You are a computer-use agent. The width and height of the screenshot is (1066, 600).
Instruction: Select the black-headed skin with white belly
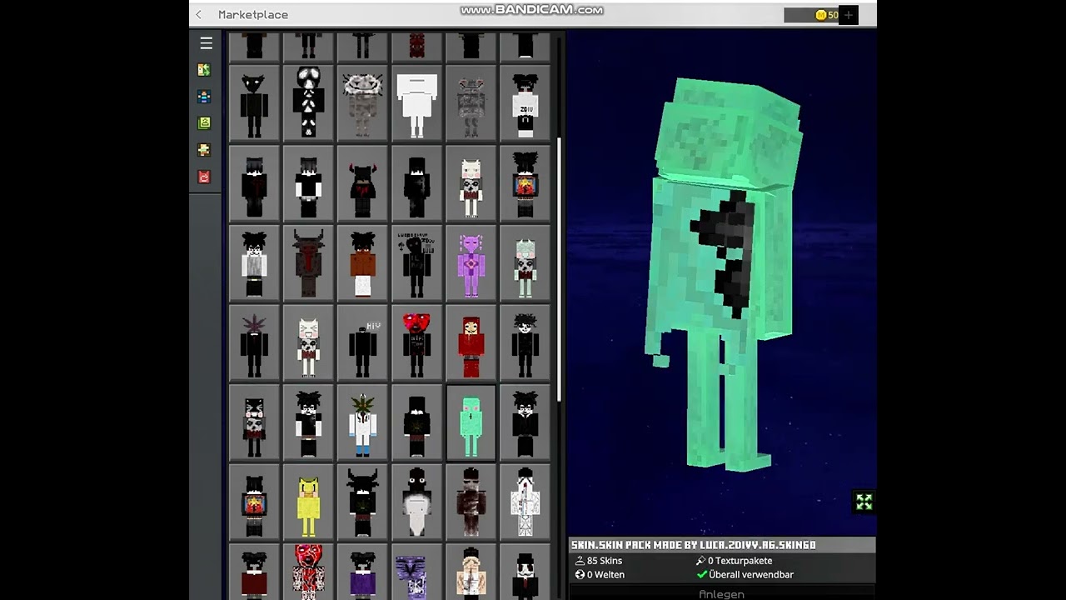(416, 503)
